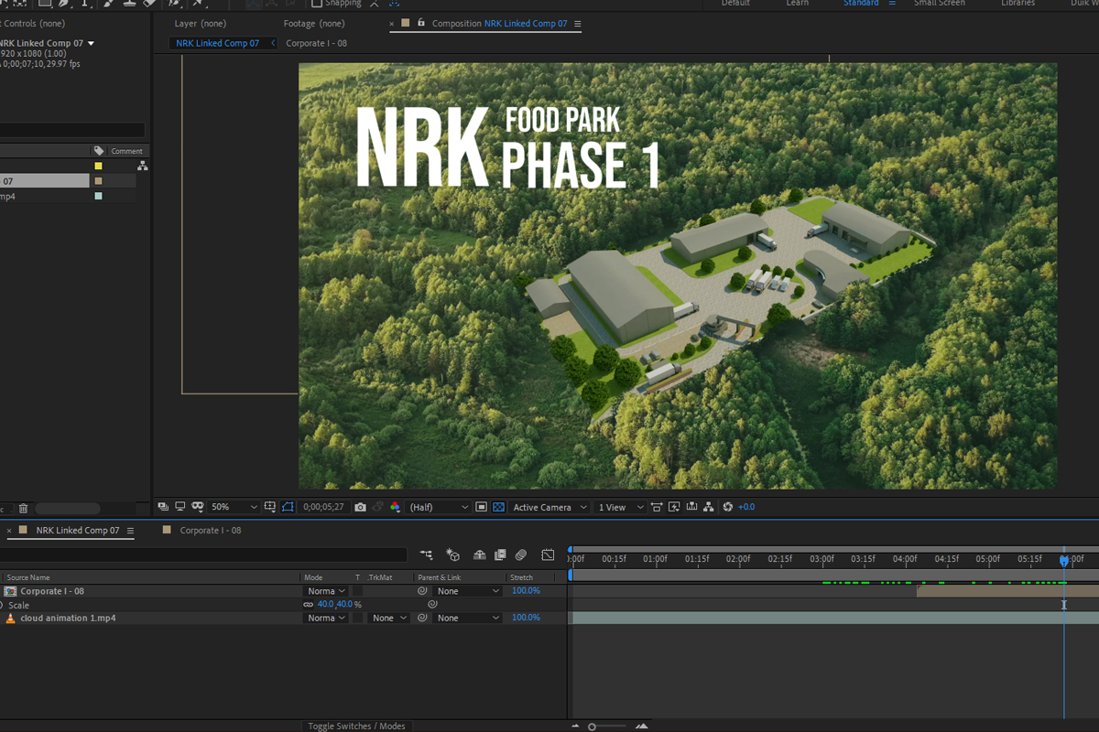Select NRK Linked Comp 07 timeline tab

click(78, 531)
